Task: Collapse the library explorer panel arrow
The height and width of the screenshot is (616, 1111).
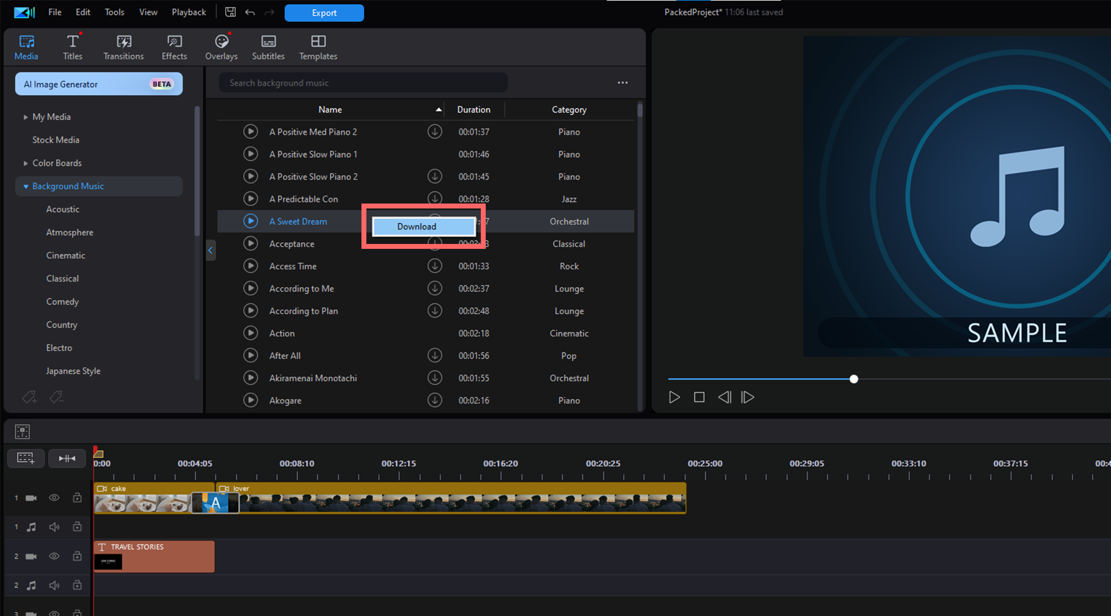Action: click(x=211, y=250)
